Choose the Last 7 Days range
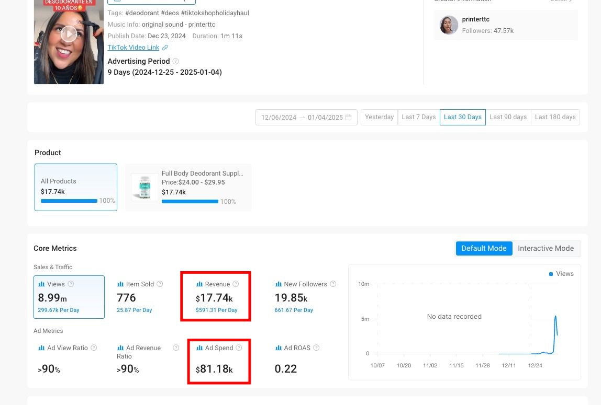Image resolution: width=601 pixels, height=405 pixels. (419, 117)
